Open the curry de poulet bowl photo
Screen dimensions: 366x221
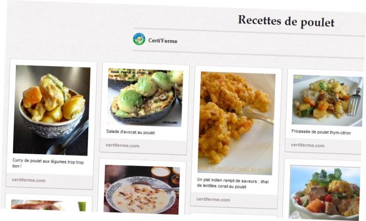coord(51,110)
